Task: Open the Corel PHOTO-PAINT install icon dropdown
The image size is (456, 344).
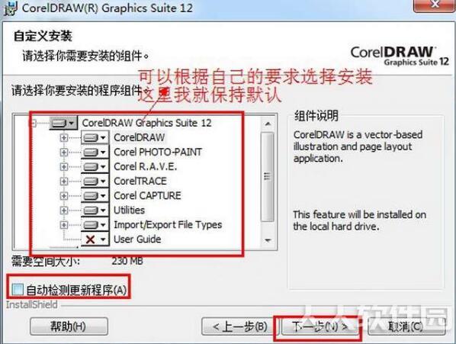Action: [x=95, y=152]
